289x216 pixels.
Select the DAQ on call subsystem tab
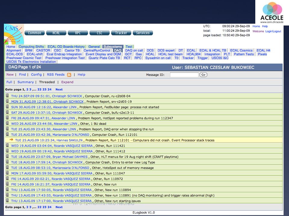pos(134,50)
